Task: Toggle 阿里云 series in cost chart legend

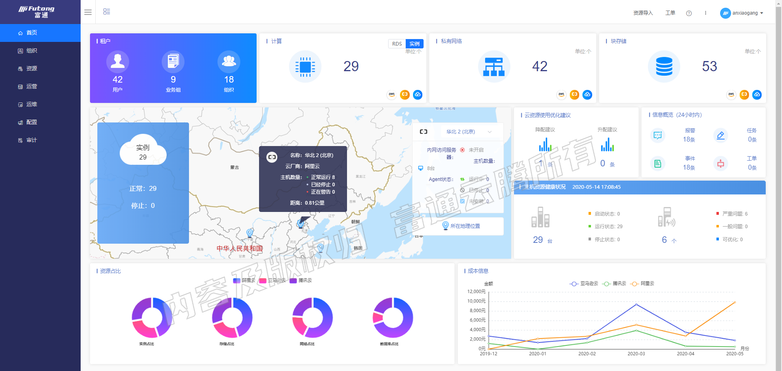Action: point(642,284)
